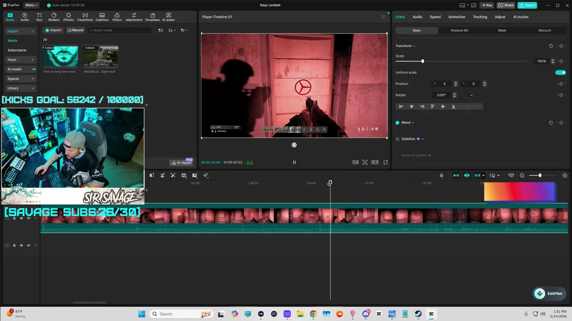
Task: Click the microphone voiceover icon above timeline
Action: pos(442,176)
